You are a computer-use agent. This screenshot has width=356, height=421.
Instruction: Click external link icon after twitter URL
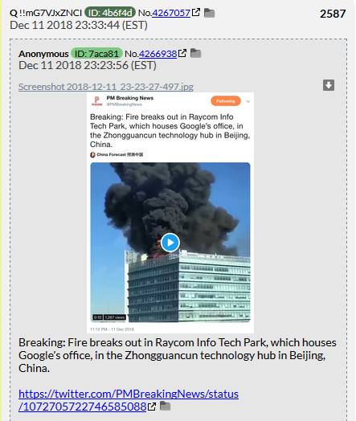[152, 407]
